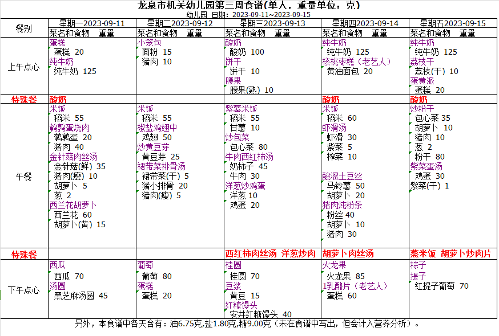The image size is (499, 336).
Task: Select the dish 西兰花胡萝卜
Action: [x=73, y=205]
